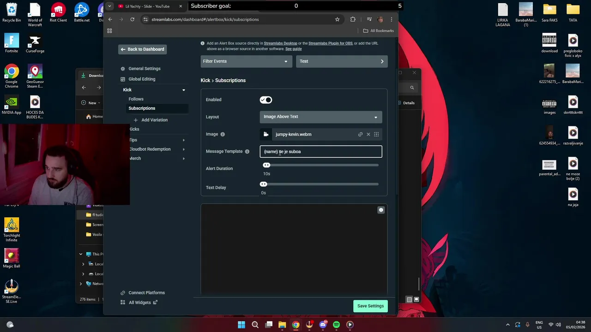
Task: Click Save Settings button
Action: click(x=370, y=306)
